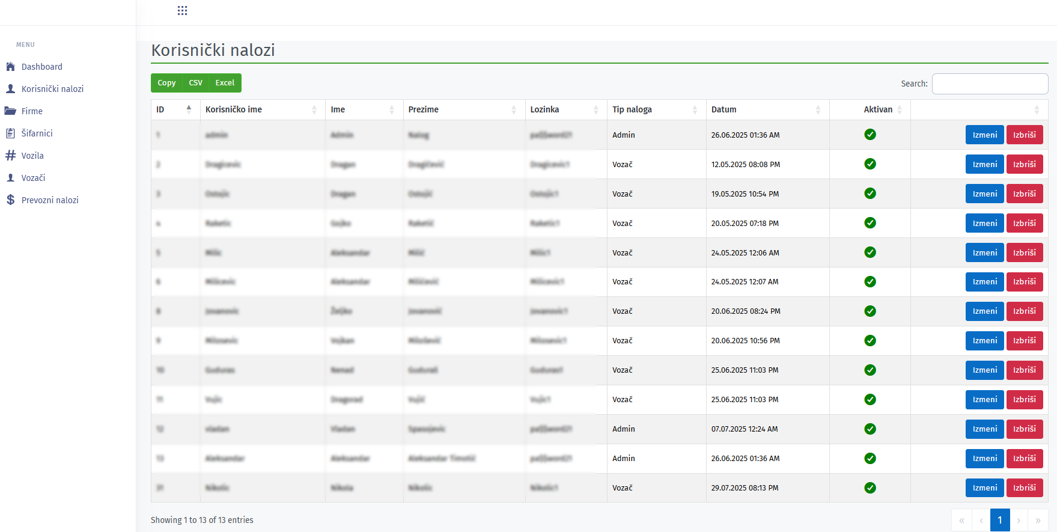1057x532 pixels.
Task: Click Izbriši for the 19.05.2025 10:54 PM row
Action: pos(1024,194)
